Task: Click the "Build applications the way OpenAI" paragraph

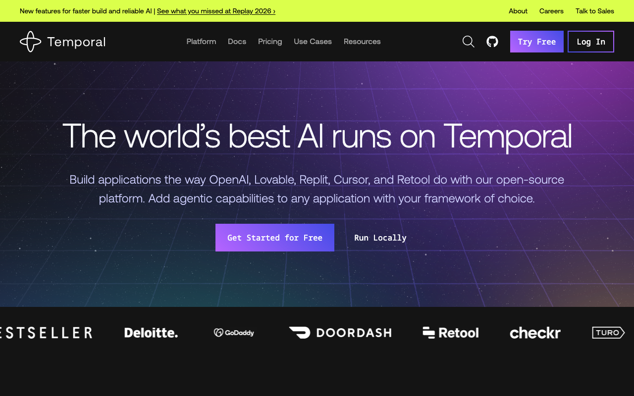Action: point(317,189)
